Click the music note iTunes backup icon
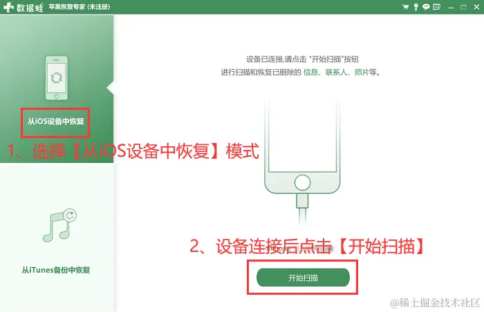 (59, 225)
